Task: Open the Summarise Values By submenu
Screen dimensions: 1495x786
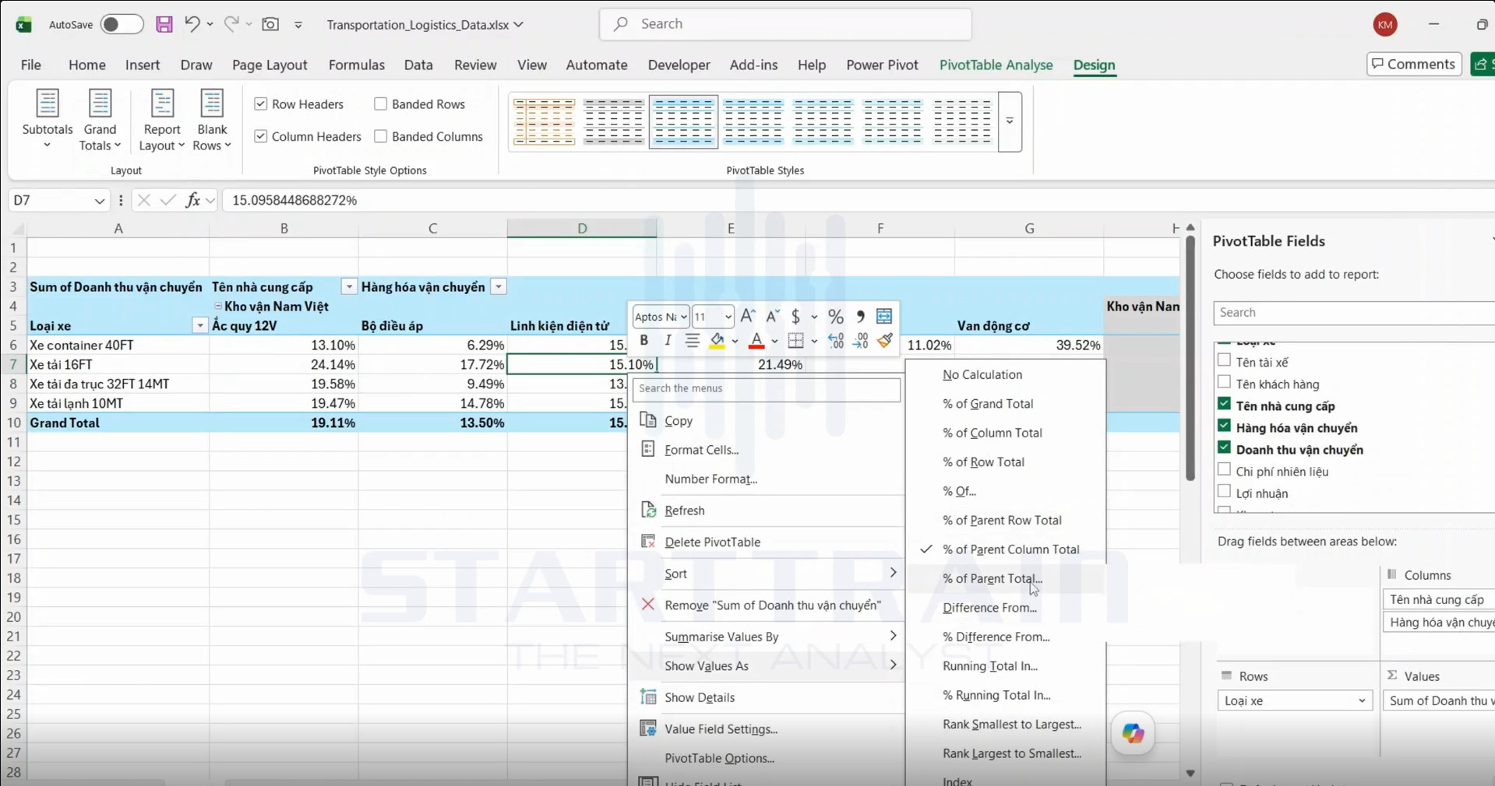Action: 766,637
